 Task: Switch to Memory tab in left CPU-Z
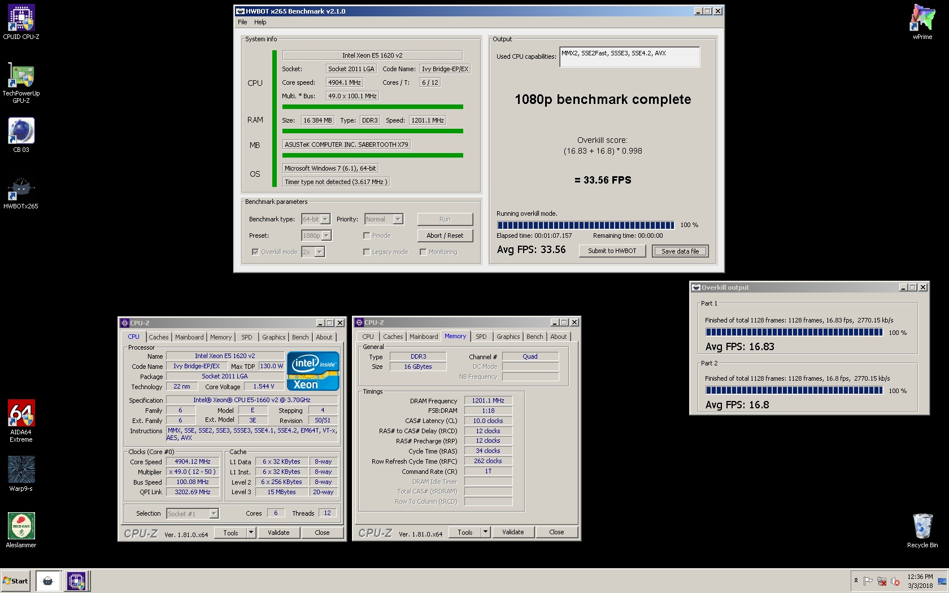(221, 337)
